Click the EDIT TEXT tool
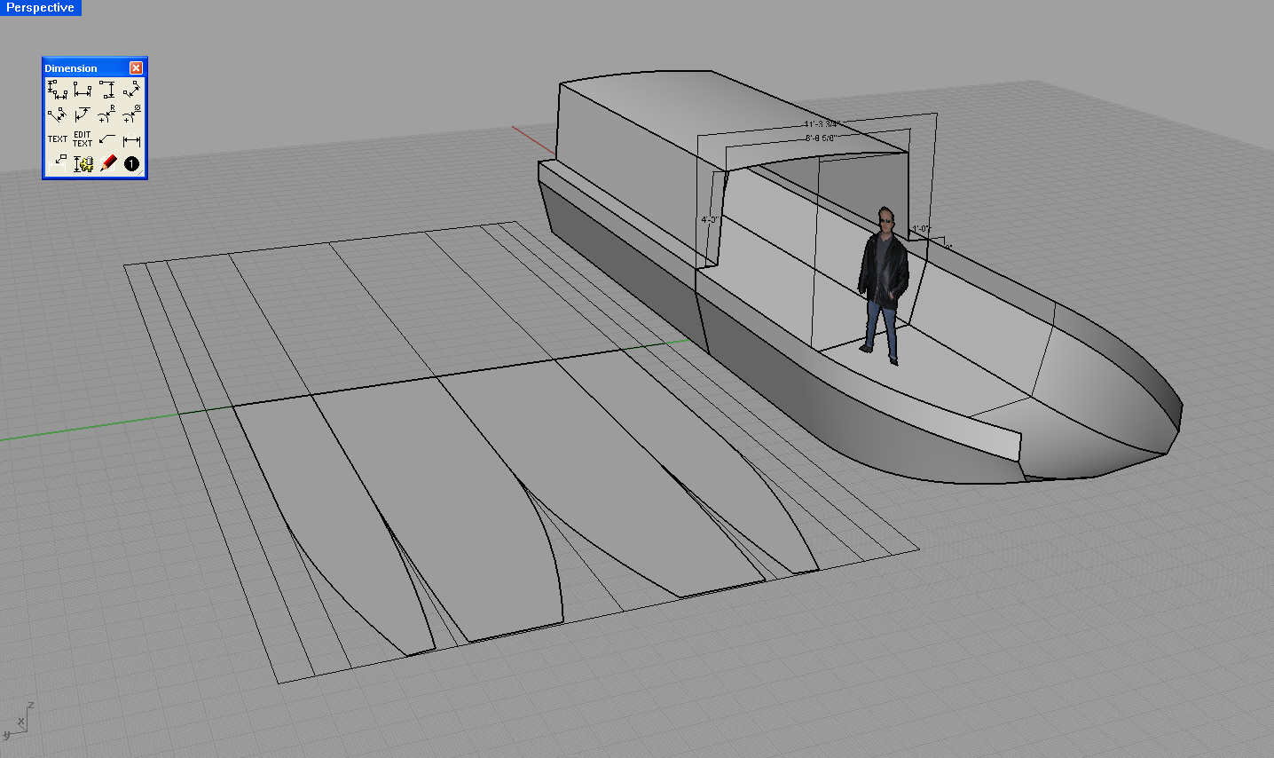This screenshot has width=1274, height=758. pyautogui.click(x=83, y=139)
